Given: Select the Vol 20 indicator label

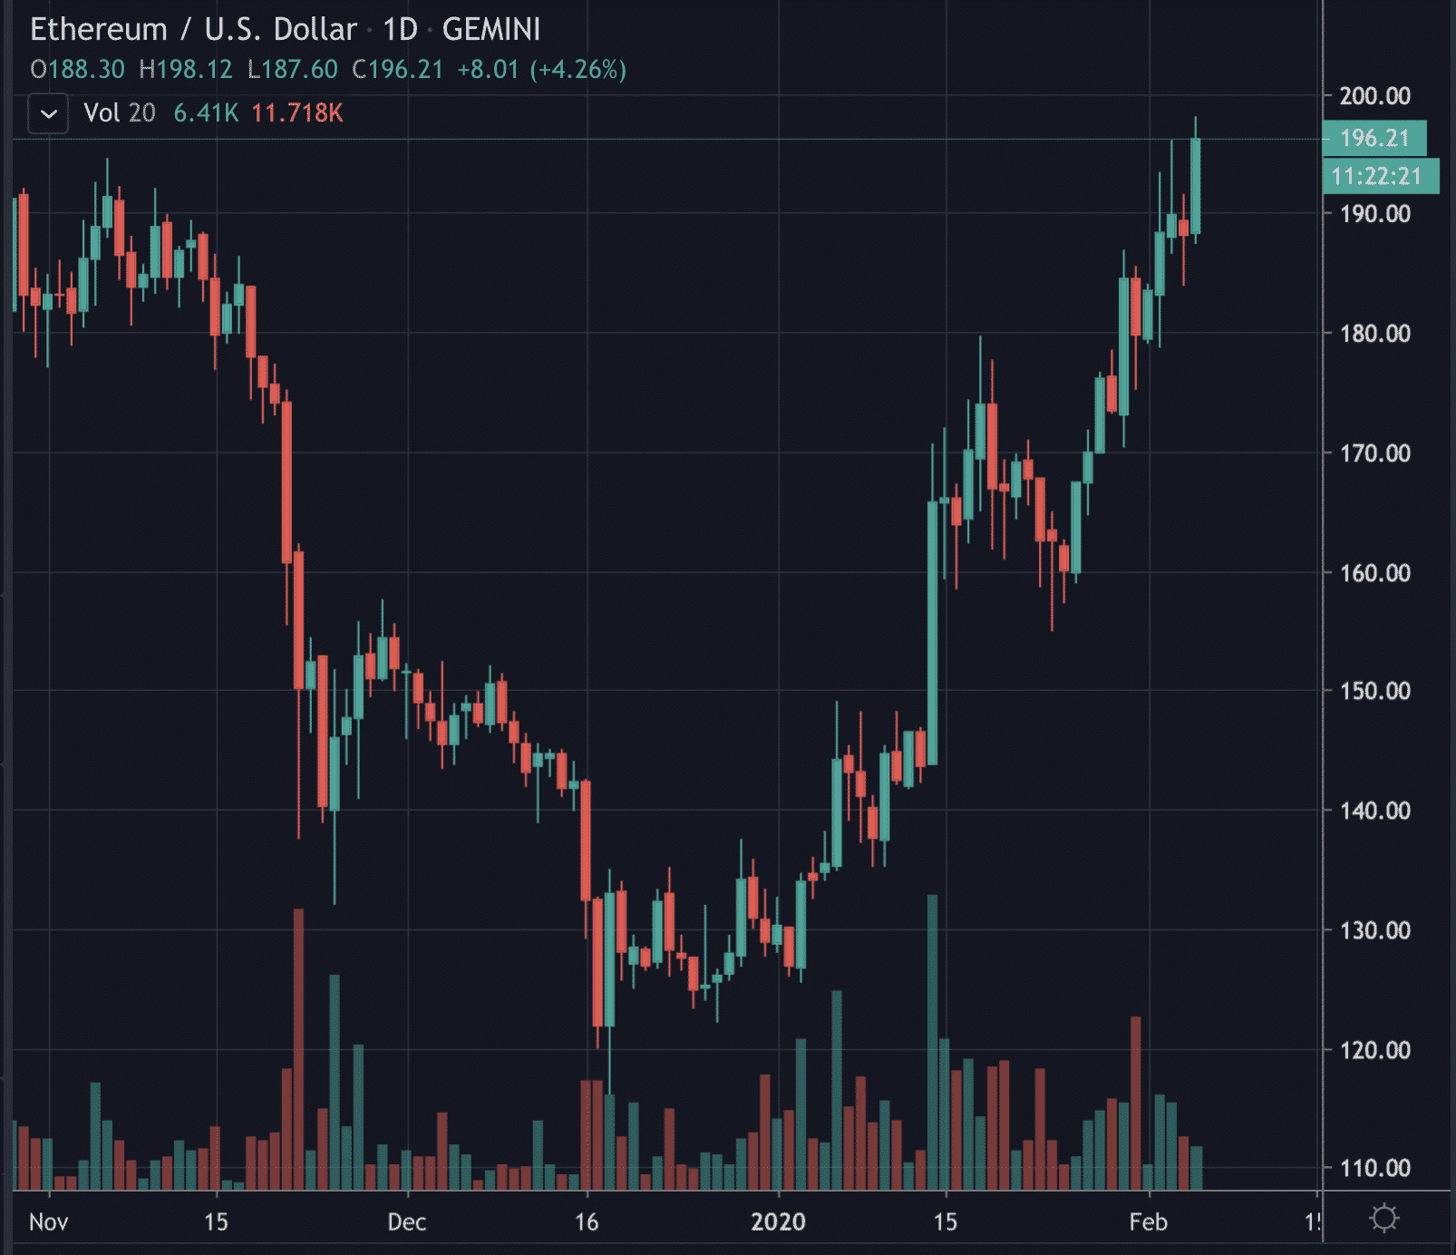Looking at the screenshot, I should pyautogui.click(x=120, y=113).
